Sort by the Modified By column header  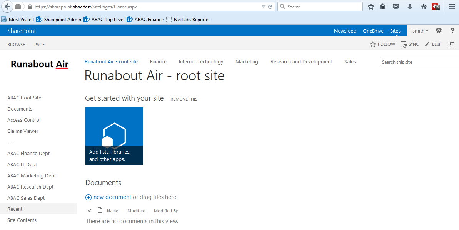(166, 211)
